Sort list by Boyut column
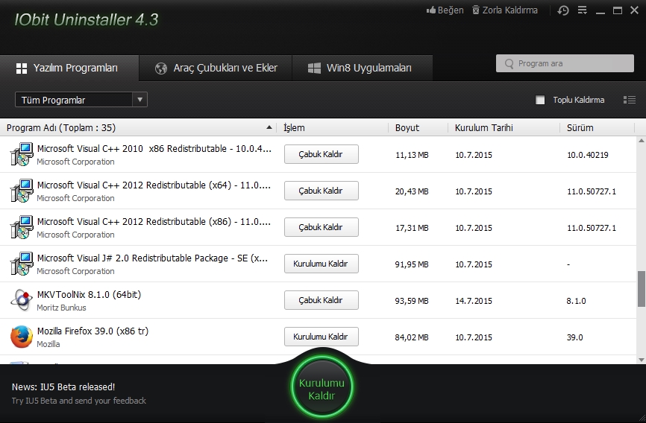The height and width of the screenshot is (423, 646). (x=407, y=127)
